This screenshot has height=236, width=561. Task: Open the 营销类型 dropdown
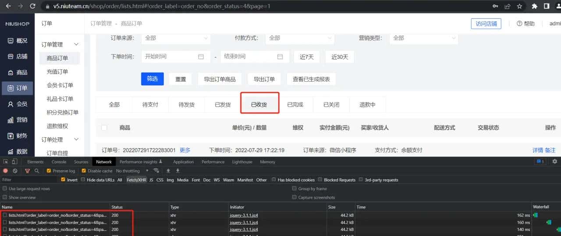[424, 38]
